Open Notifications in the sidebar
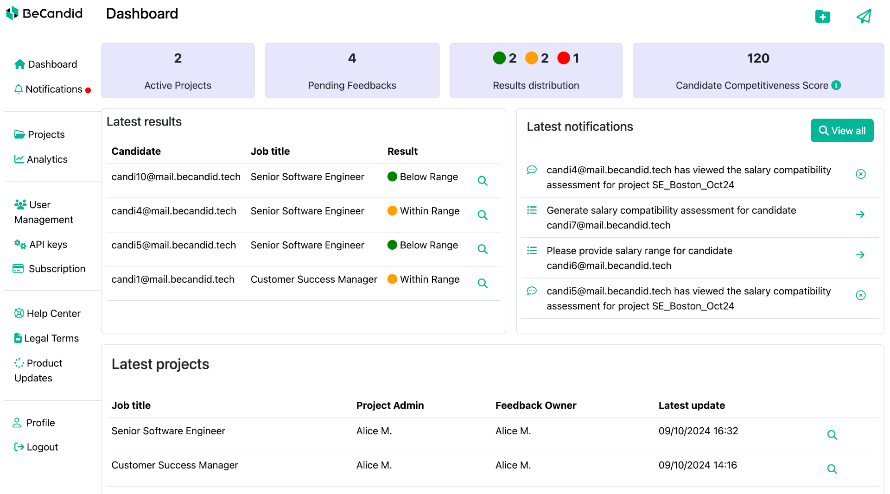This screenshot has width=890, height=494. tap(52, 89)
